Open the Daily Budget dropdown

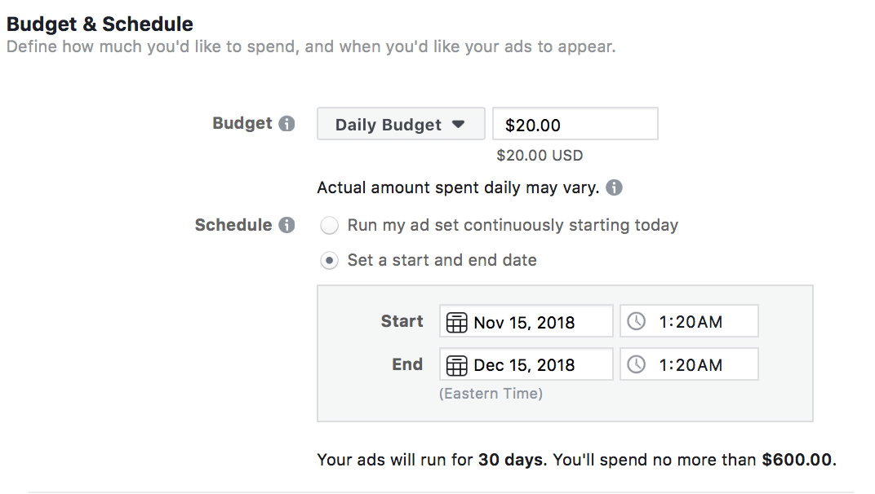[400, 125]
